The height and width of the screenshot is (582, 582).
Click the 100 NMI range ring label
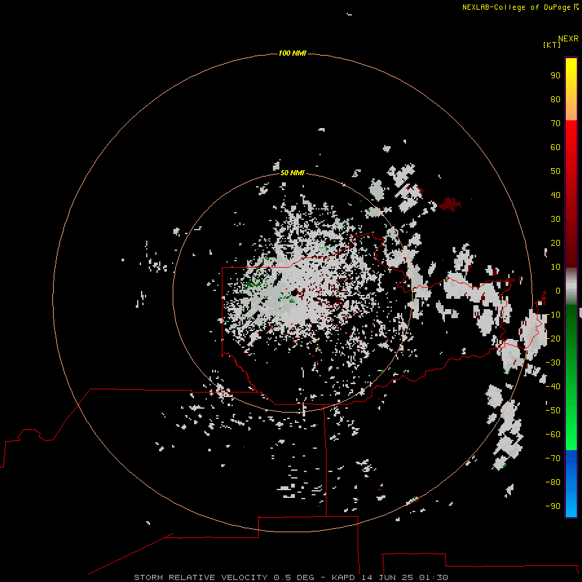[292, 53]
